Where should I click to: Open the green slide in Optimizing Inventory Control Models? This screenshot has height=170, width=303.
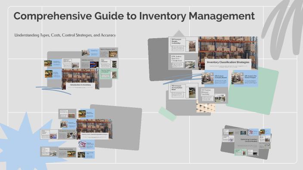241,152
